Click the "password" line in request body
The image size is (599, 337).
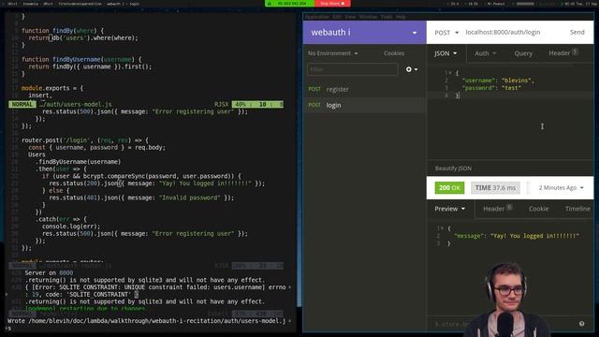pos(491,88)
